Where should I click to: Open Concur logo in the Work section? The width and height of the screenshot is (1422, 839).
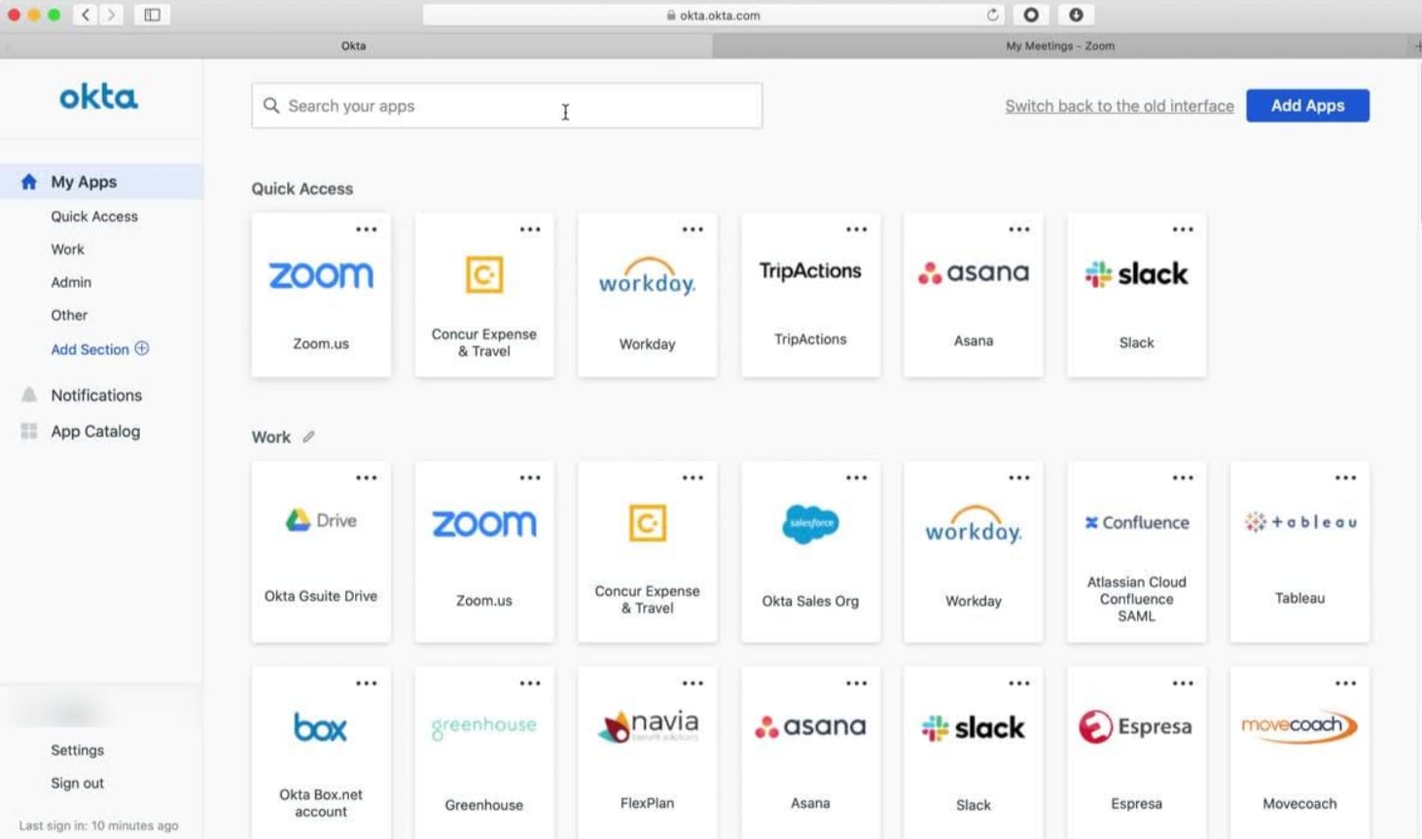click(x=648, y=523)
